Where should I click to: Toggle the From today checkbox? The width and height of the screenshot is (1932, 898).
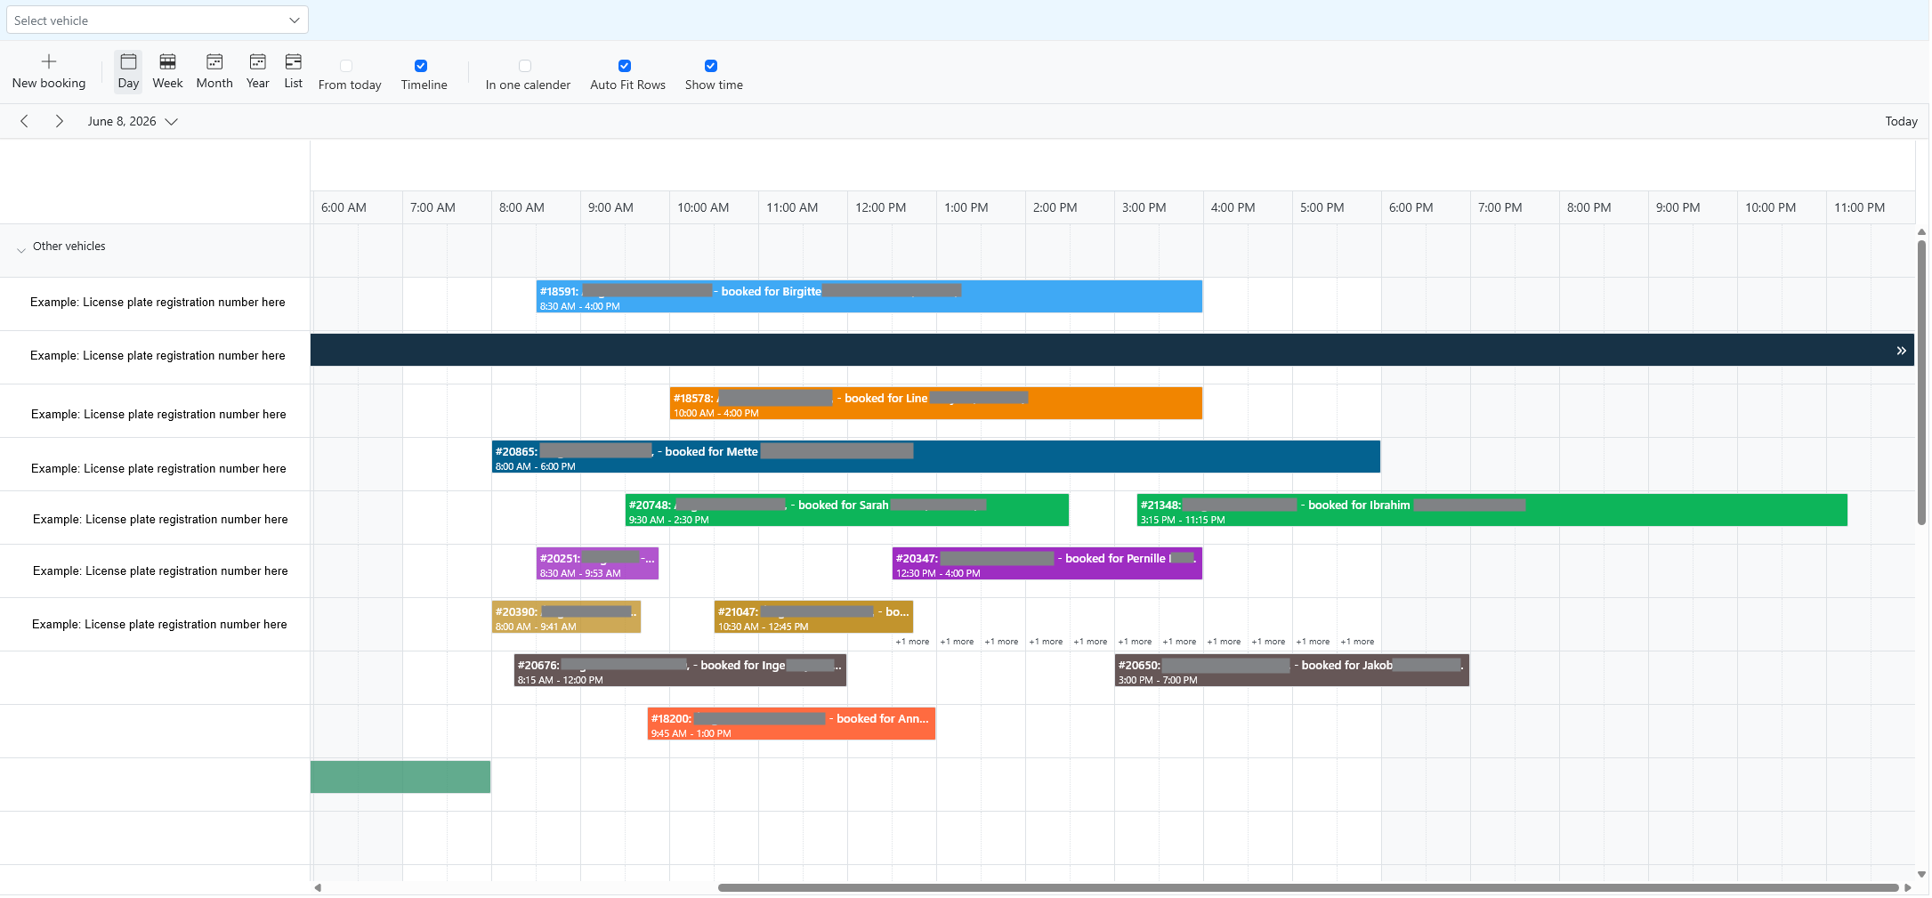click(x=346, y=66)
